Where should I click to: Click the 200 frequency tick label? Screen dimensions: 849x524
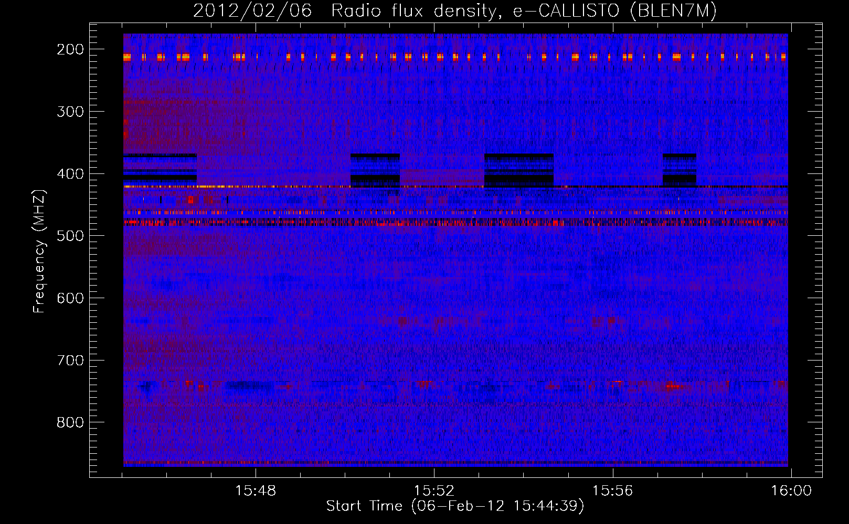point(70,49)
